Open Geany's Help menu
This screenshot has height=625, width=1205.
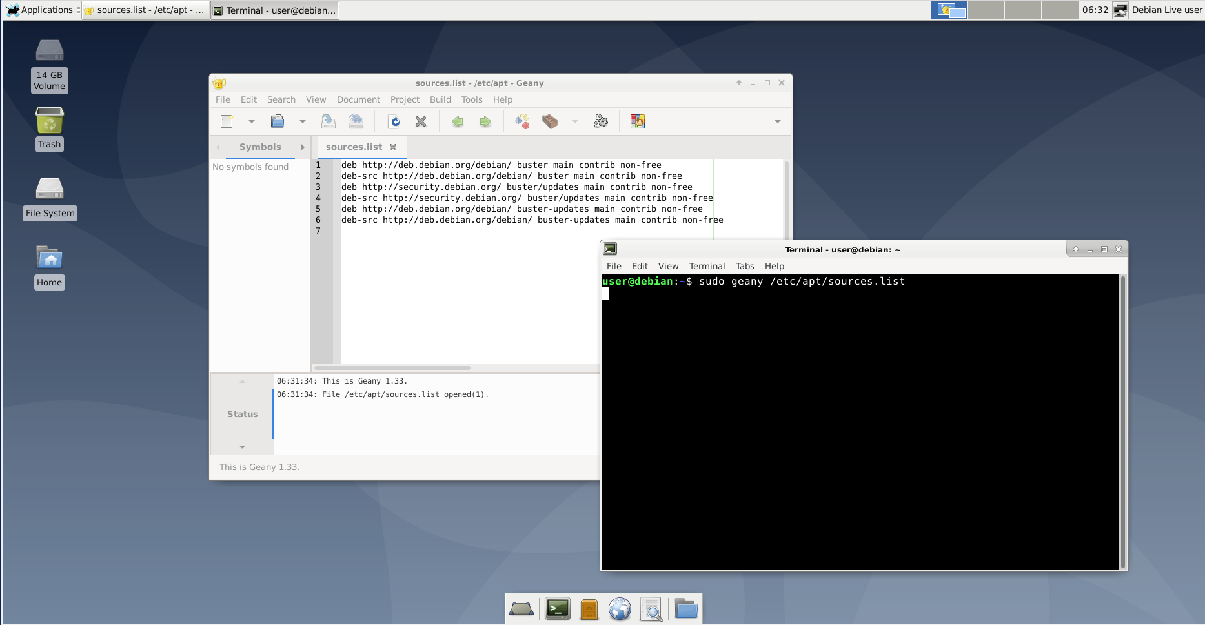(503, 99)
